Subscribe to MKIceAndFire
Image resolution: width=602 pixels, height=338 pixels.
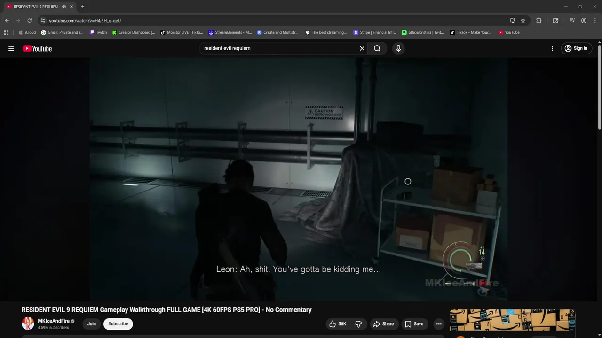[118, 324]
